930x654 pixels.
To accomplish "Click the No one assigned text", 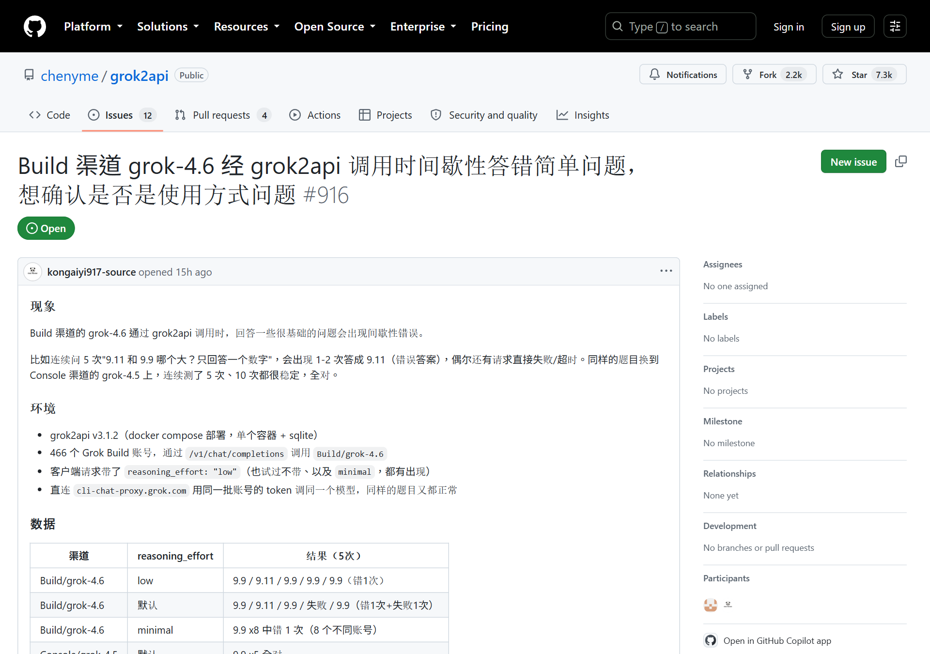I will [x=735, y=286].
